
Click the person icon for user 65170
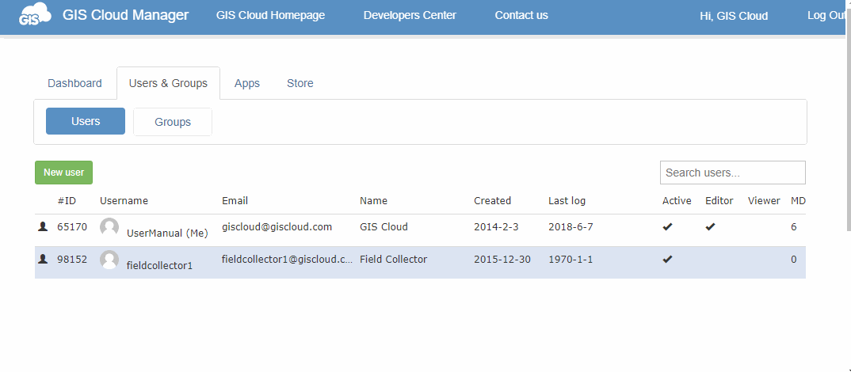coord(43,226)
